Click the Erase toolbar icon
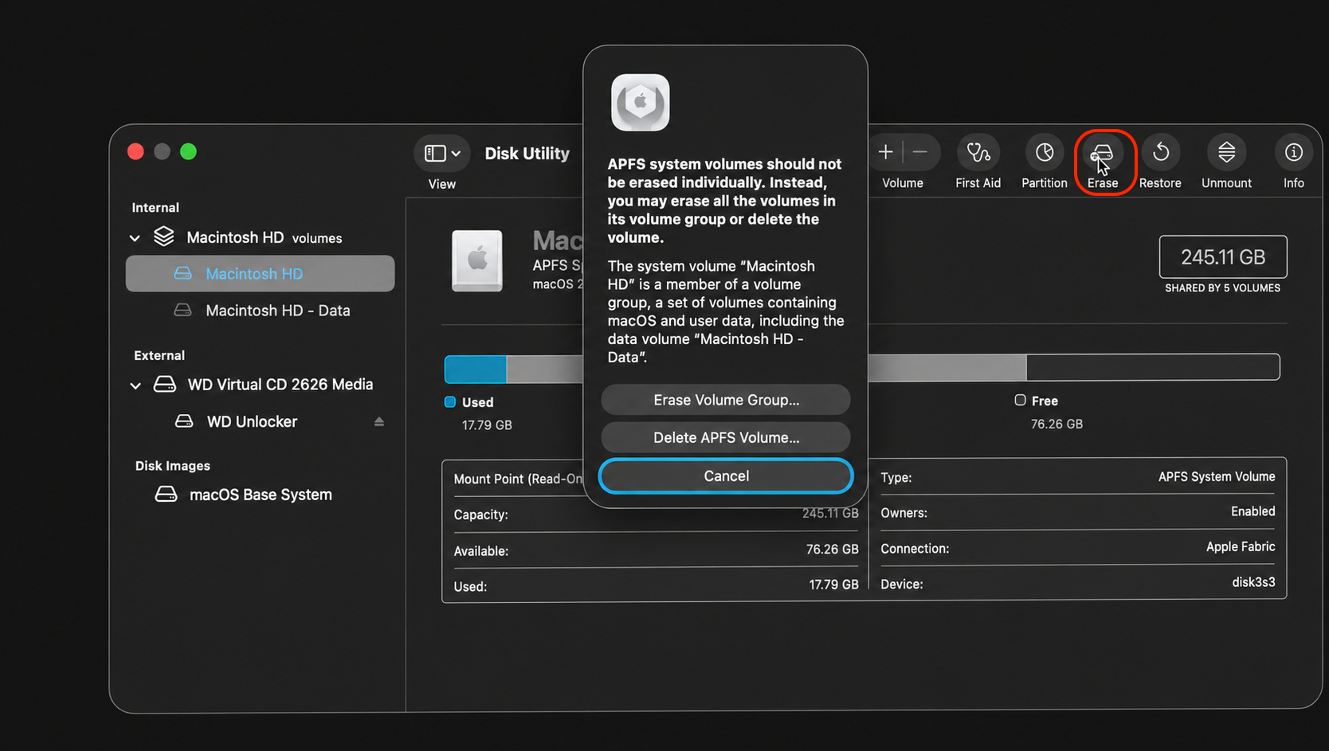Image resolution: width=1329 pixels, height=751 pixels. click(x=1102, y=153)
